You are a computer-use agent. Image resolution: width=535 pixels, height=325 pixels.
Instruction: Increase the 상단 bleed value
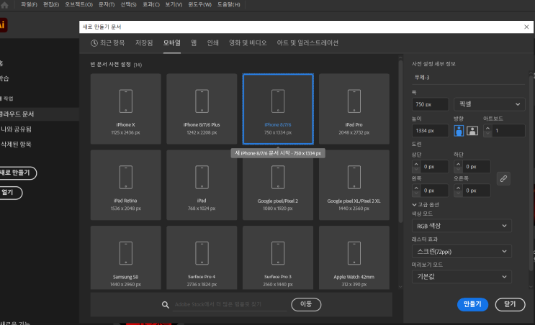(x=416, y=164)
